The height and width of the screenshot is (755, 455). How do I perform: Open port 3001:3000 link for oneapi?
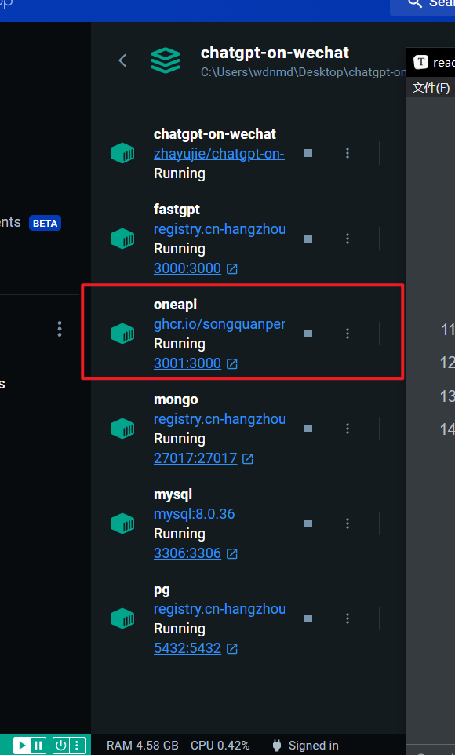[x=187, y=363]
